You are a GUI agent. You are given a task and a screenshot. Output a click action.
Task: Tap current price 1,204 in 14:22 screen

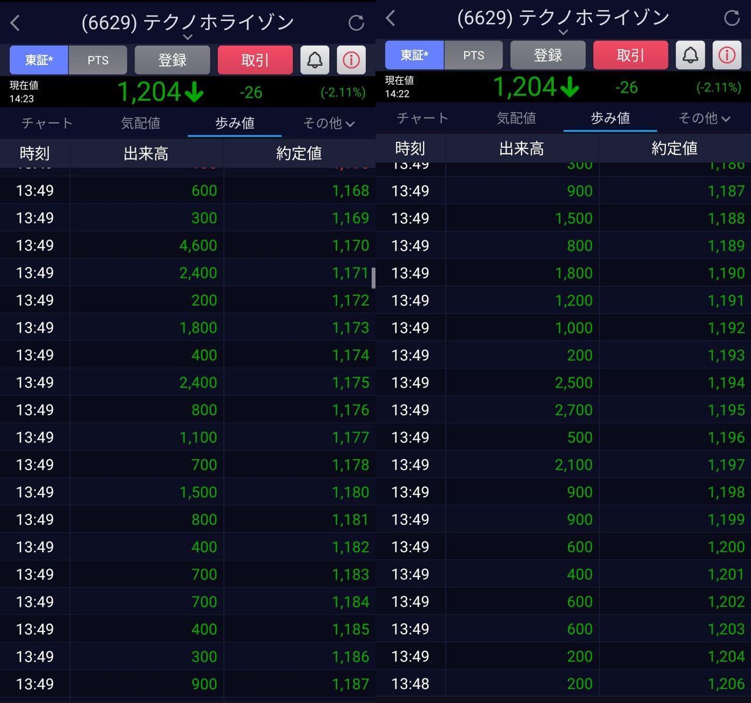[525, 87]
